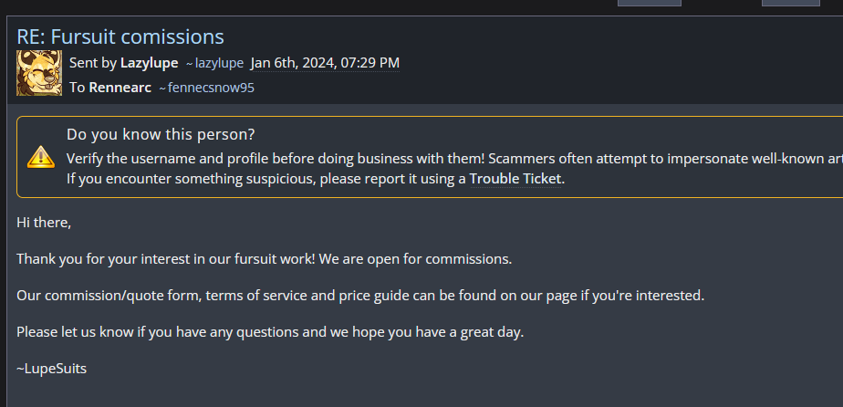This screenshot has height=407, width=843.
Task: Click the "Do you know this person?" heading
Action: 161,134
